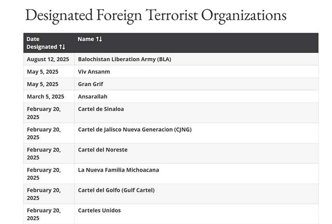Click the Gran Grif May 5, 2025 date
The height and width of the screenshot is (224, 332).
(x=43, y=84)
